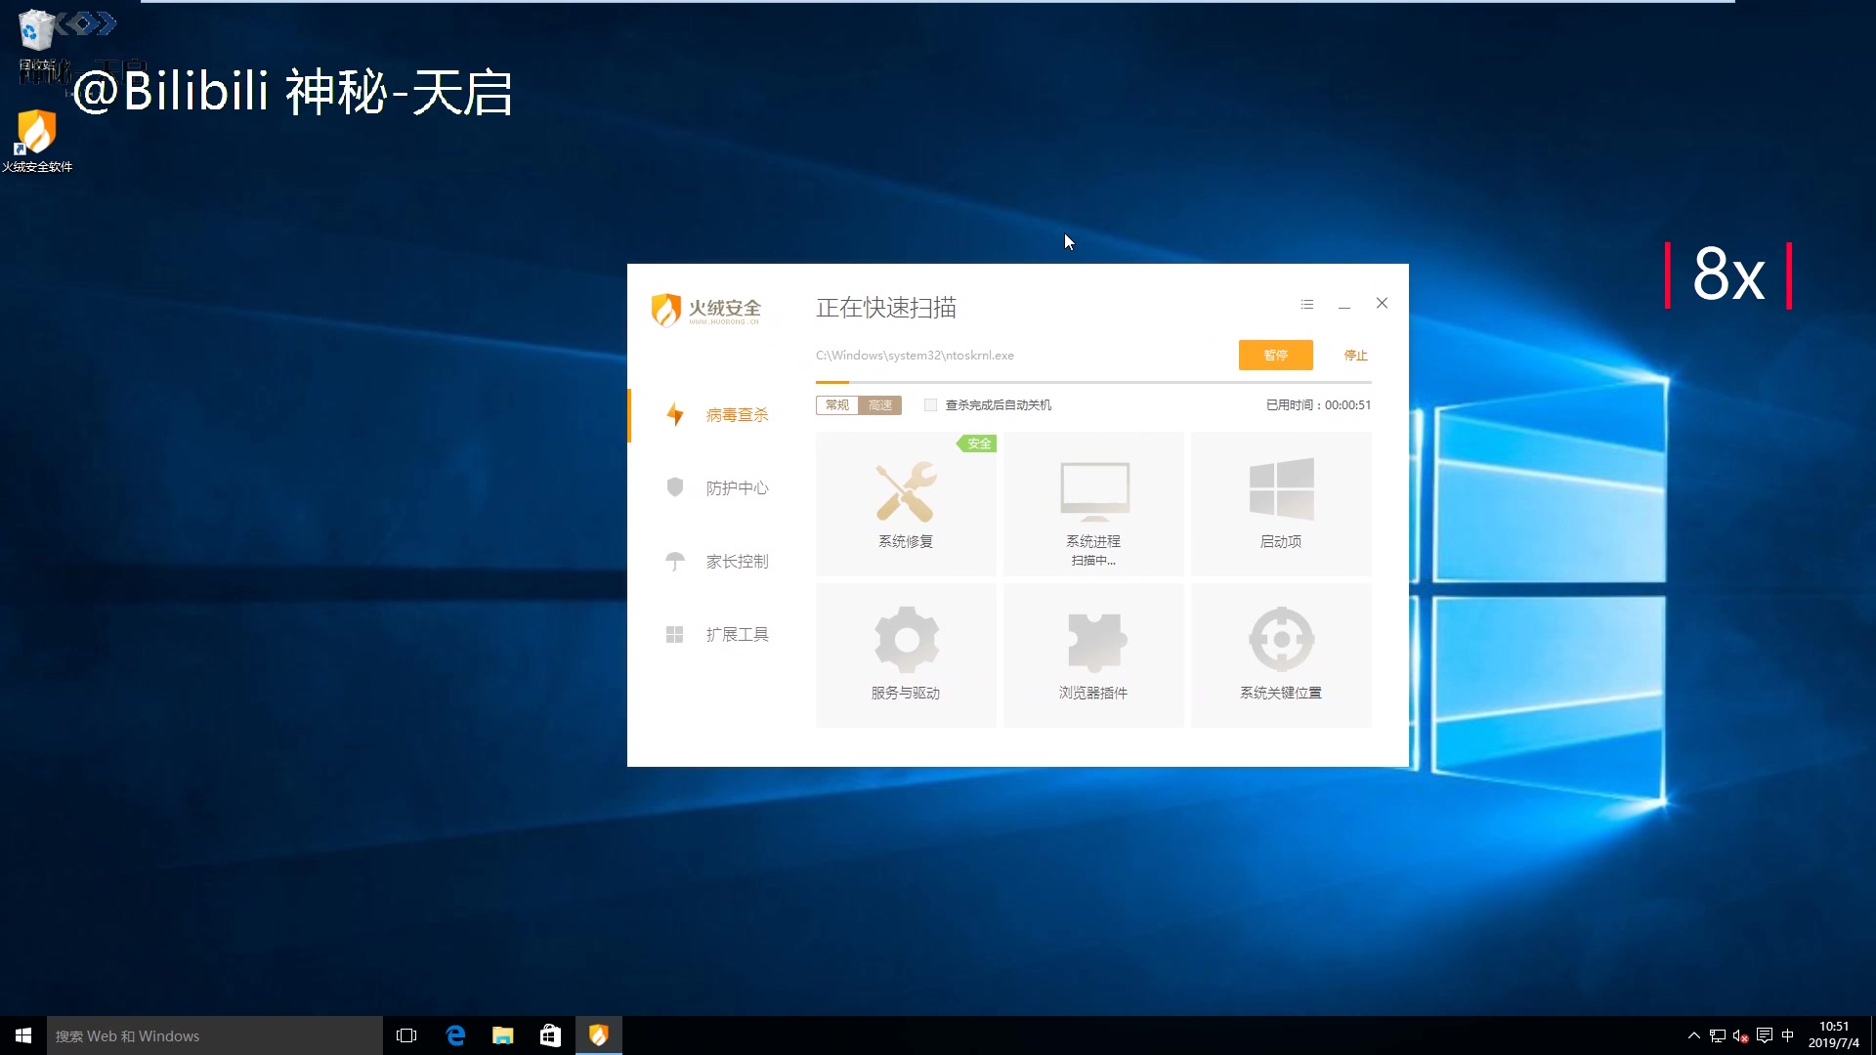Open 防护中心 sidebar tab
This screenshot has height=1055, width=1876.
tap(737, 488)
